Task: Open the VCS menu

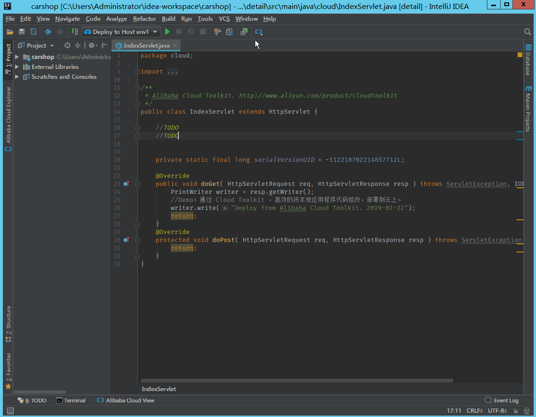Action: [224, 19]
